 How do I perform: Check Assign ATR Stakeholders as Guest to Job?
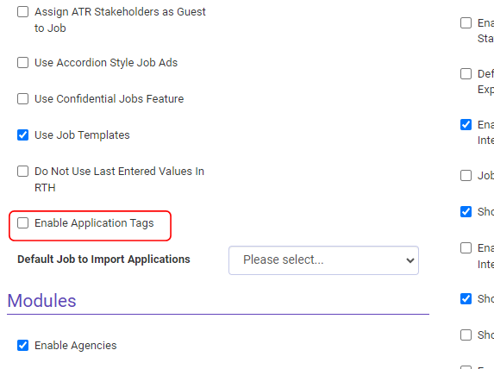[x=22, y=12]
